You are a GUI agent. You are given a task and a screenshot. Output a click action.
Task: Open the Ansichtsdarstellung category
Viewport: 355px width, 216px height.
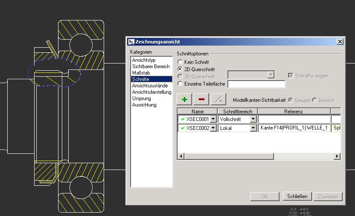[151, 92]
